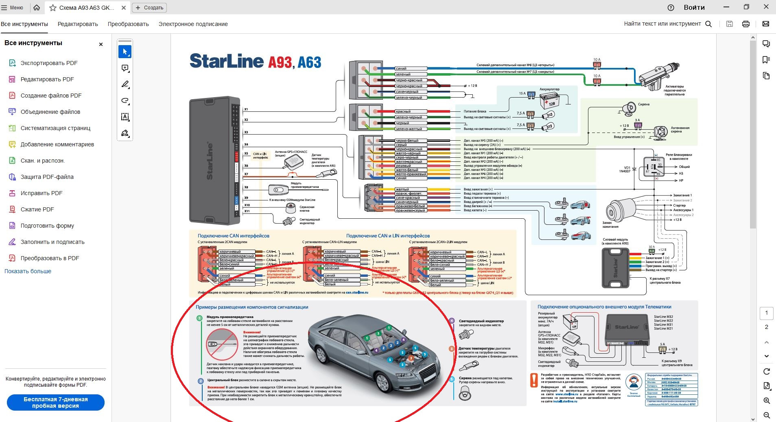Click the current page number 1 box
The height and width of the screenshot is (422, 776).
[x=767, y=313]
